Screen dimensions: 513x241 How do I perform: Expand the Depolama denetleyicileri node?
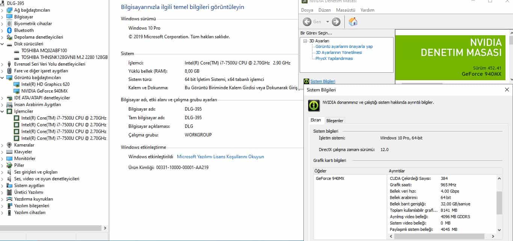(3, 37)
